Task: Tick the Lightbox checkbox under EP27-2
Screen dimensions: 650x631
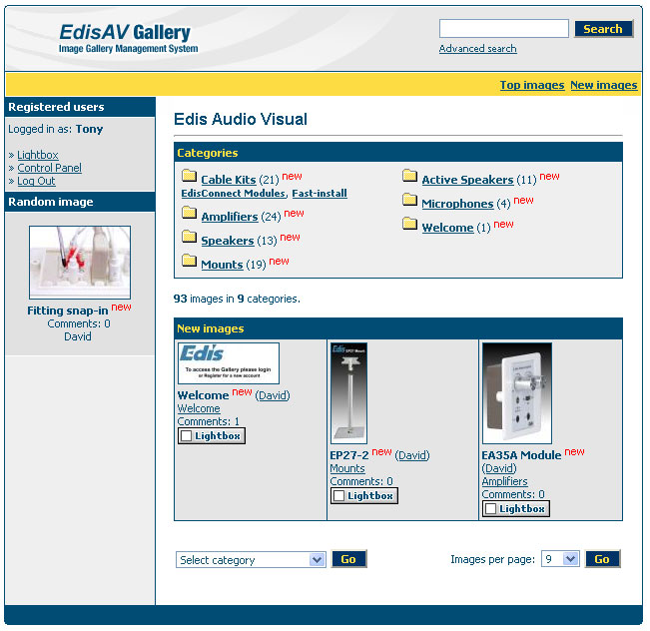Action: tap(338, 496)
